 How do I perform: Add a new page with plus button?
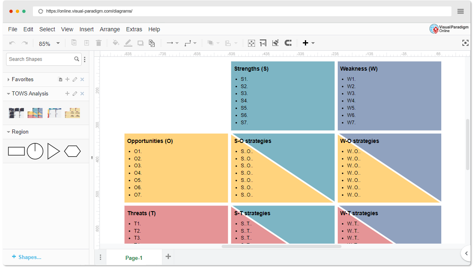tap(168, 257)
